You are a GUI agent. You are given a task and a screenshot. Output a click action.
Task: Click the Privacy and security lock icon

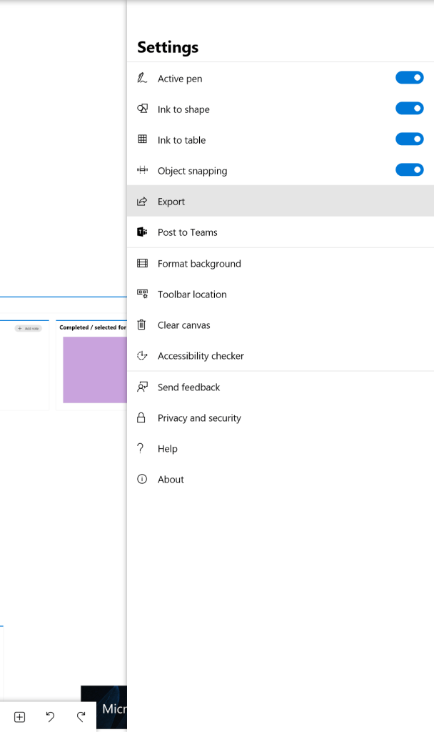pyautogui.click(x=142, y=418)
